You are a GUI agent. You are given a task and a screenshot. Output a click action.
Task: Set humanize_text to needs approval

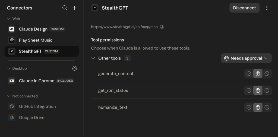coord(258,107)
